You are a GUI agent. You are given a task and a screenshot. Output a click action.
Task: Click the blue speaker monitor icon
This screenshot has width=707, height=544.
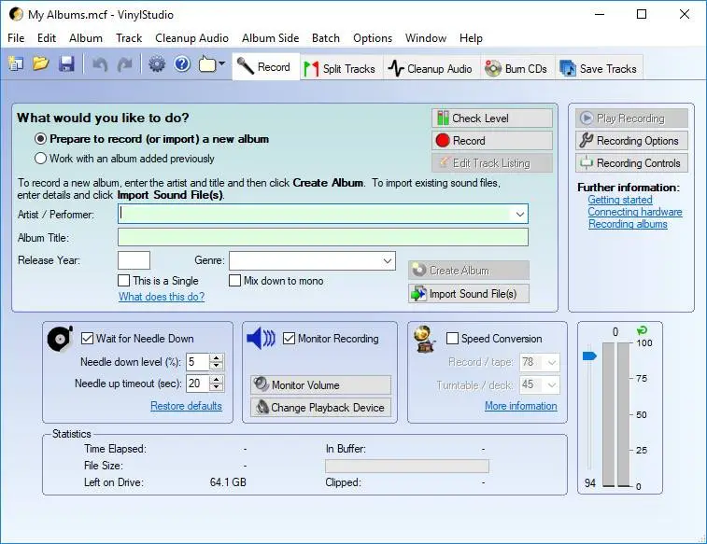click(x=262, y=338)
